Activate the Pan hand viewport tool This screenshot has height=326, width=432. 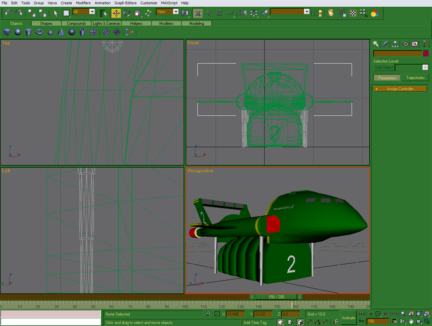pyautogui.click(x=411, y=321)
